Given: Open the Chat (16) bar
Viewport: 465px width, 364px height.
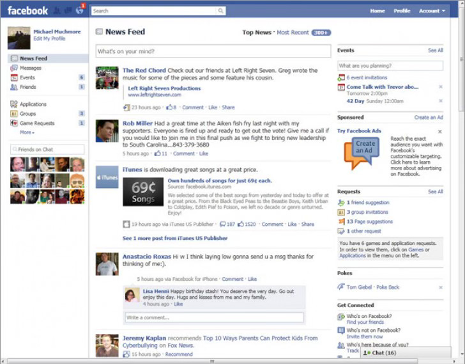Looking at the screenshot, I should pyautogui.click(x=406, y=352).
